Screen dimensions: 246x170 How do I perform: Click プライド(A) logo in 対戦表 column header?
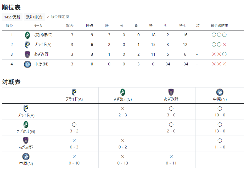tap(74, 92)
